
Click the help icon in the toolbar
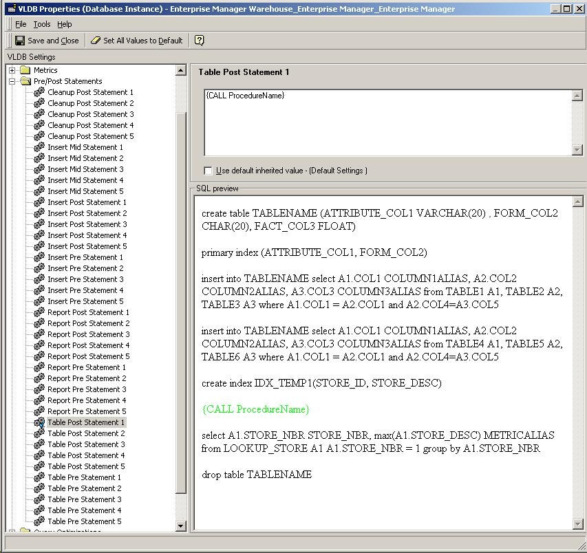click(x=199, y=41)
